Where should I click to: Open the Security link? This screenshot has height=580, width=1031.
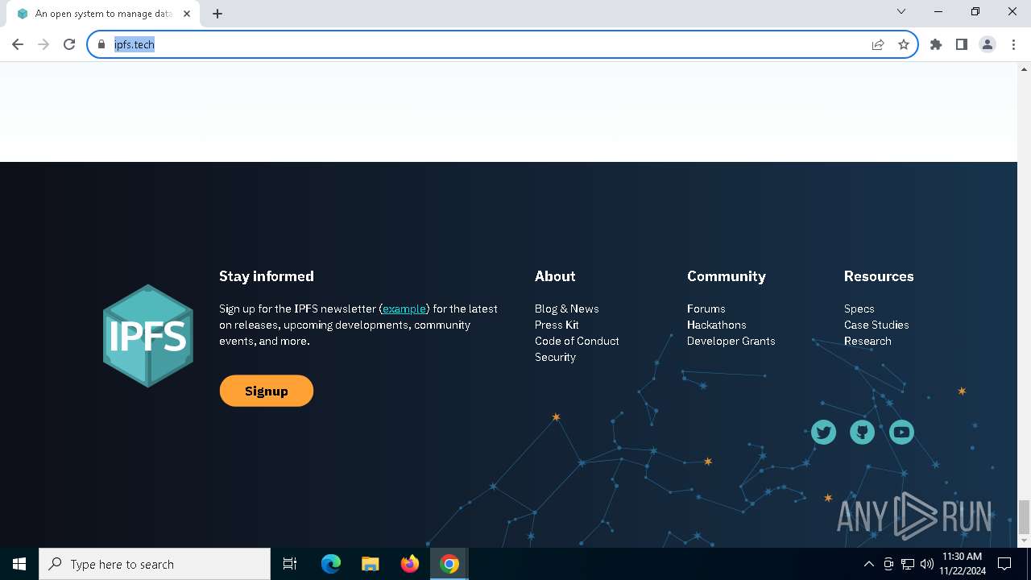555,357
